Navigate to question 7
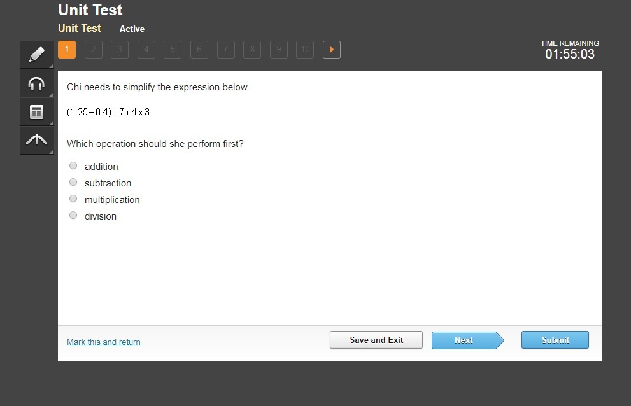The height and width of the screenshot is (406, 631). pyautogui.click(x=225, y=50)
